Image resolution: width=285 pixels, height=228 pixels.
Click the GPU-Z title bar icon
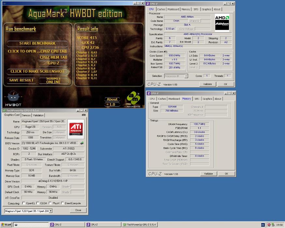point(4,110)
